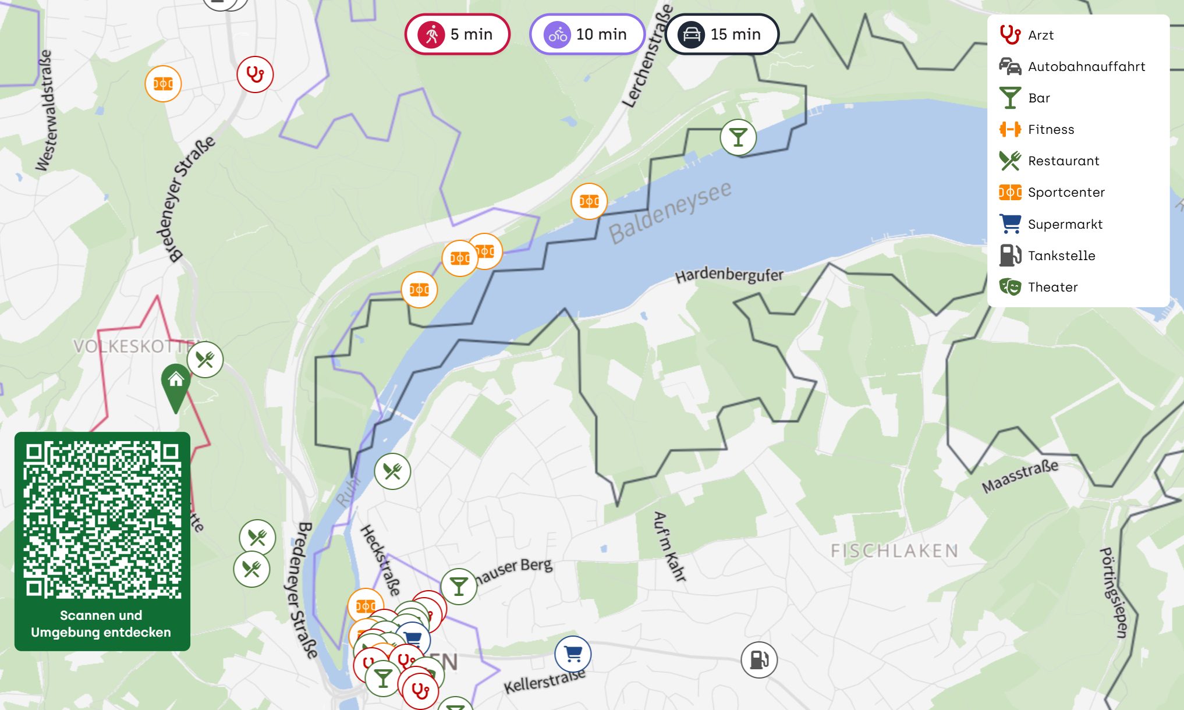Choose Fitness category in the legend
This screenshot has height=710, width=1184.
pos(1037,129)
